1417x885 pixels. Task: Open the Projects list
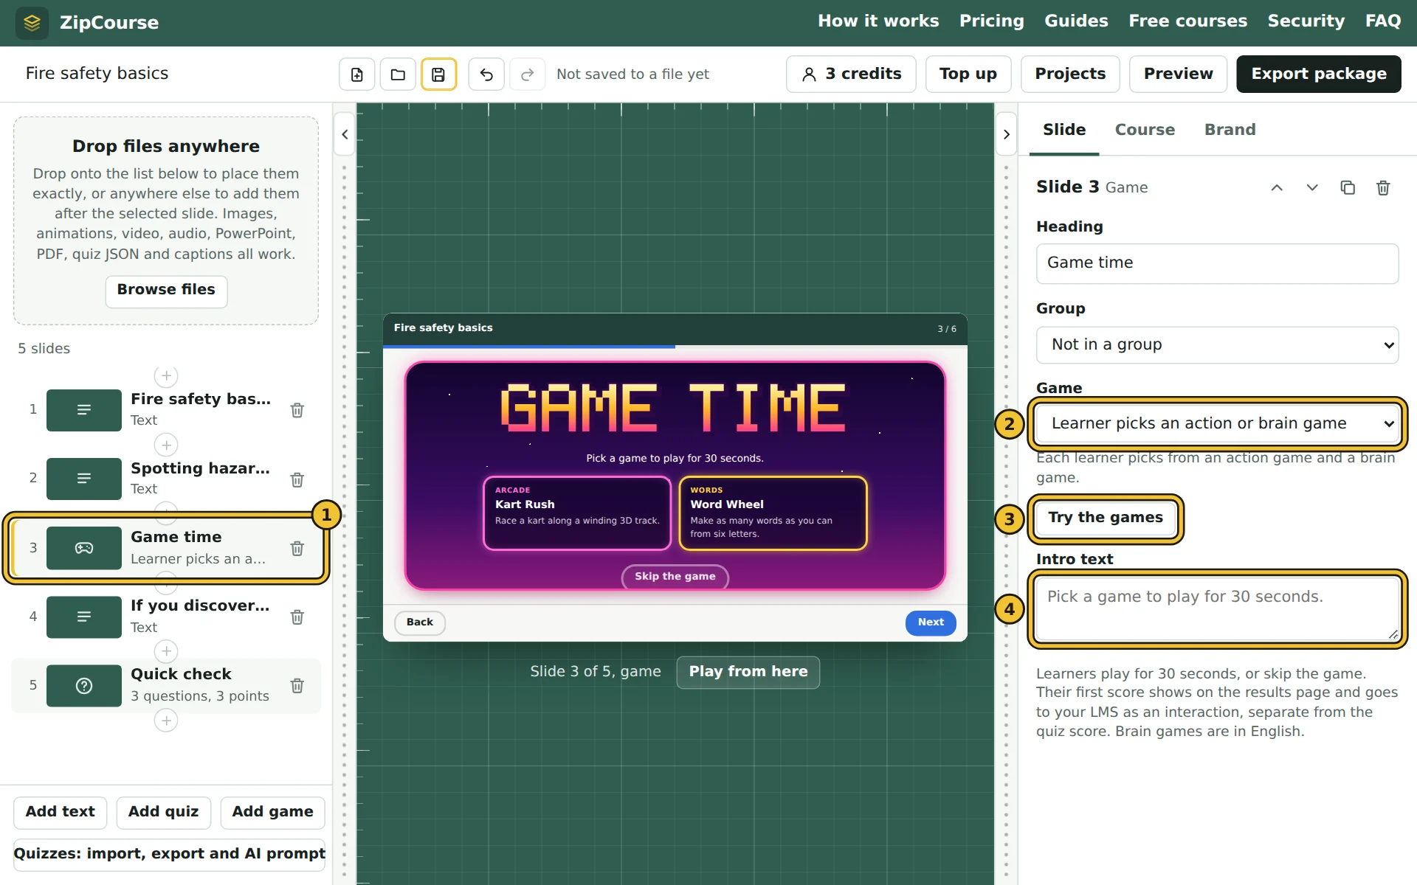(x=1070, y=74)
